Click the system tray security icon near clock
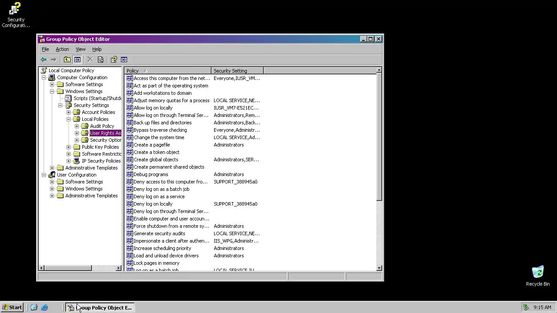This screenshot has width=557, height=313. tap(526, 307)
